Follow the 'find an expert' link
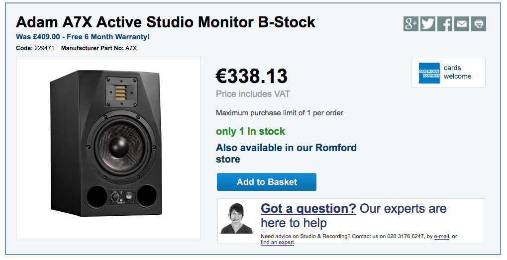 coord(277,243)
